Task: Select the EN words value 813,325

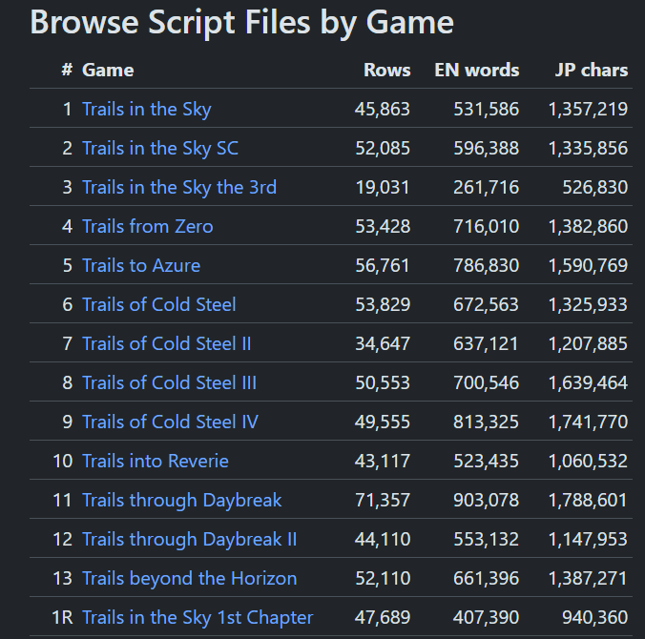Action: coord(487,422)
